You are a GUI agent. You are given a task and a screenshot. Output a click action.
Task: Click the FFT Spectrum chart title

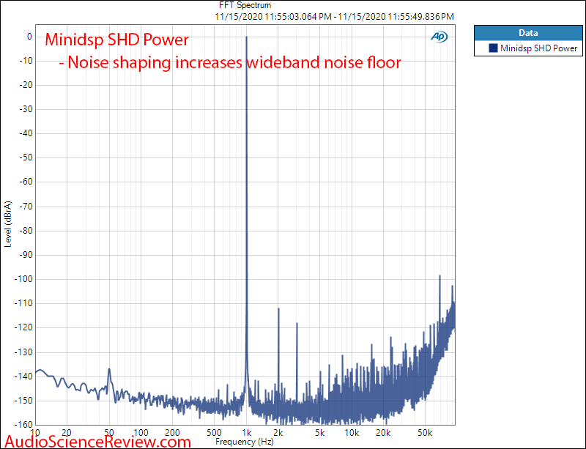coord(245,5)
